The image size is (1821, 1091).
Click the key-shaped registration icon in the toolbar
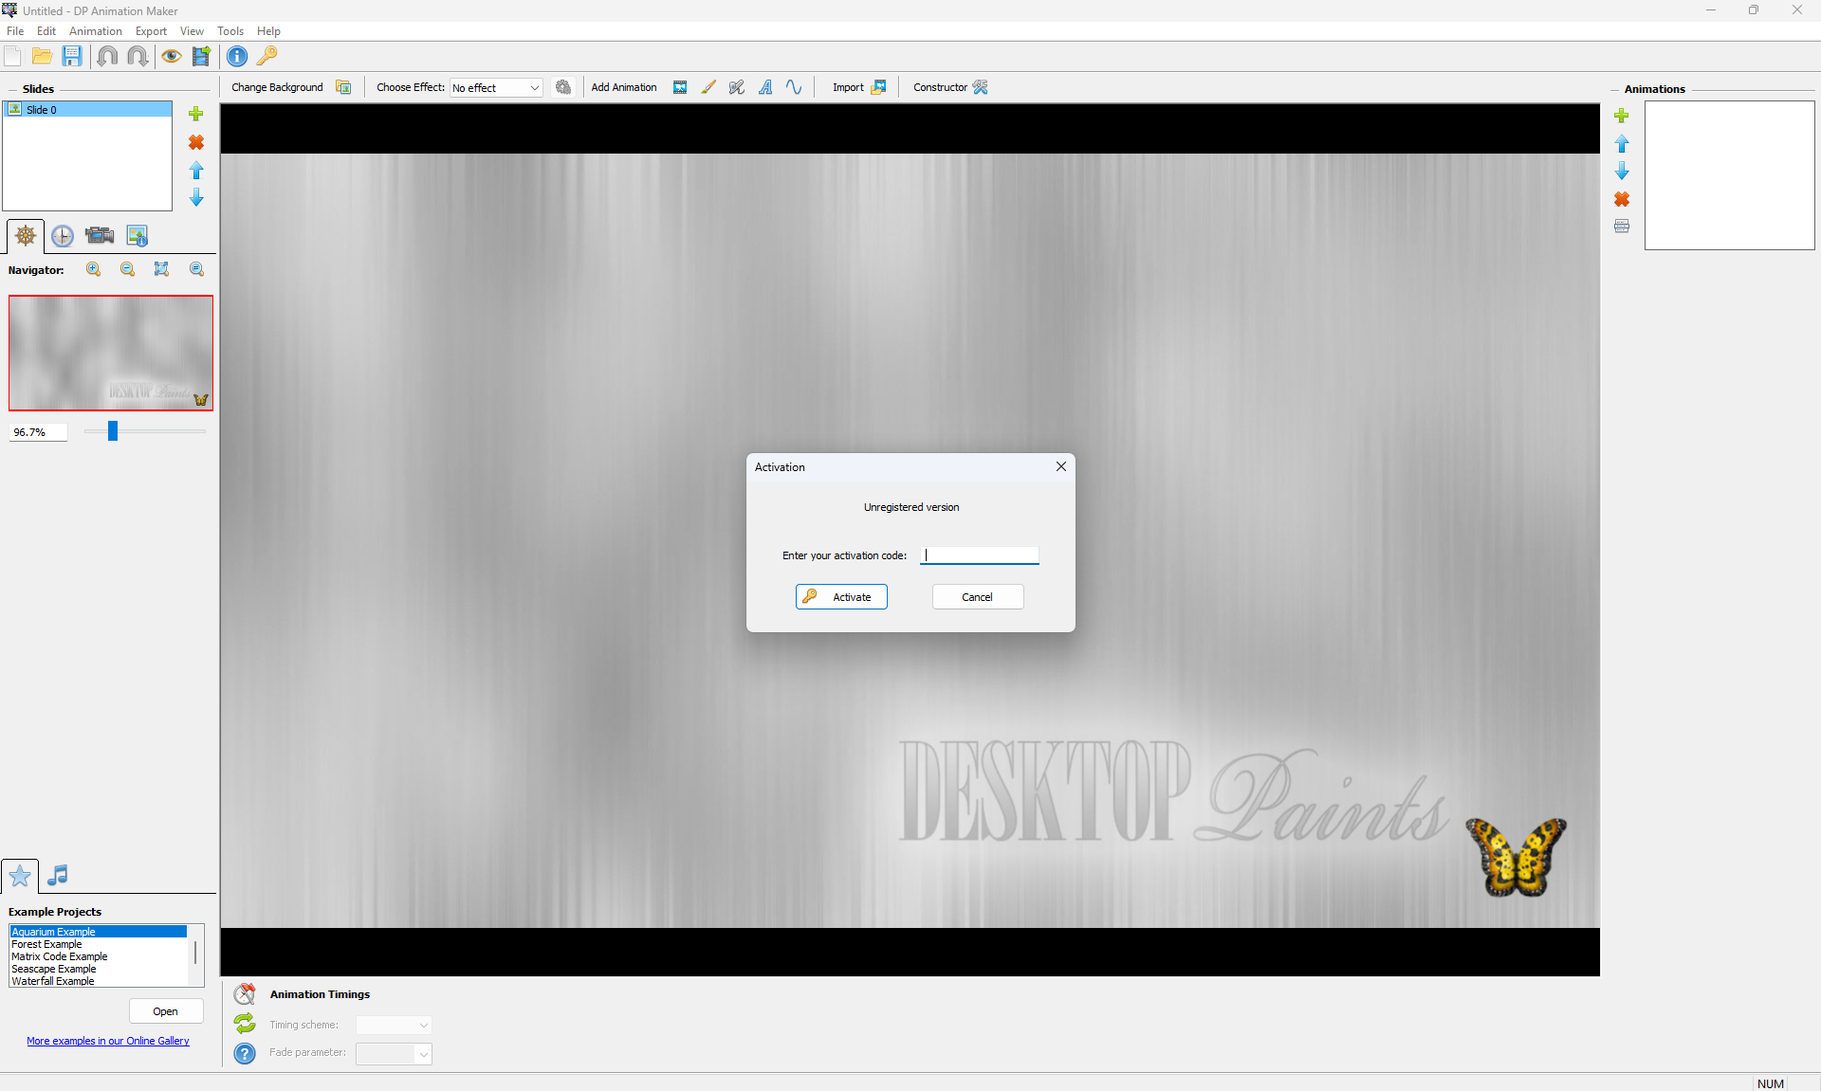pyautogui.click(x=267, y=56)
